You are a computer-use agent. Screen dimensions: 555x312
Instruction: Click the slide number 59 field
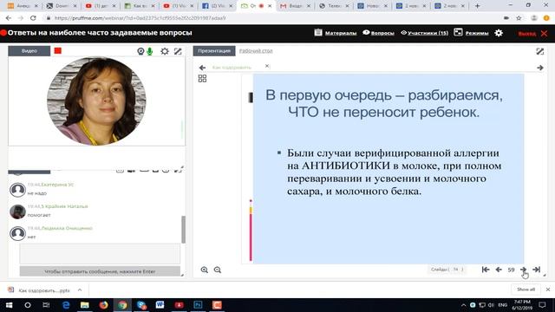511,270
